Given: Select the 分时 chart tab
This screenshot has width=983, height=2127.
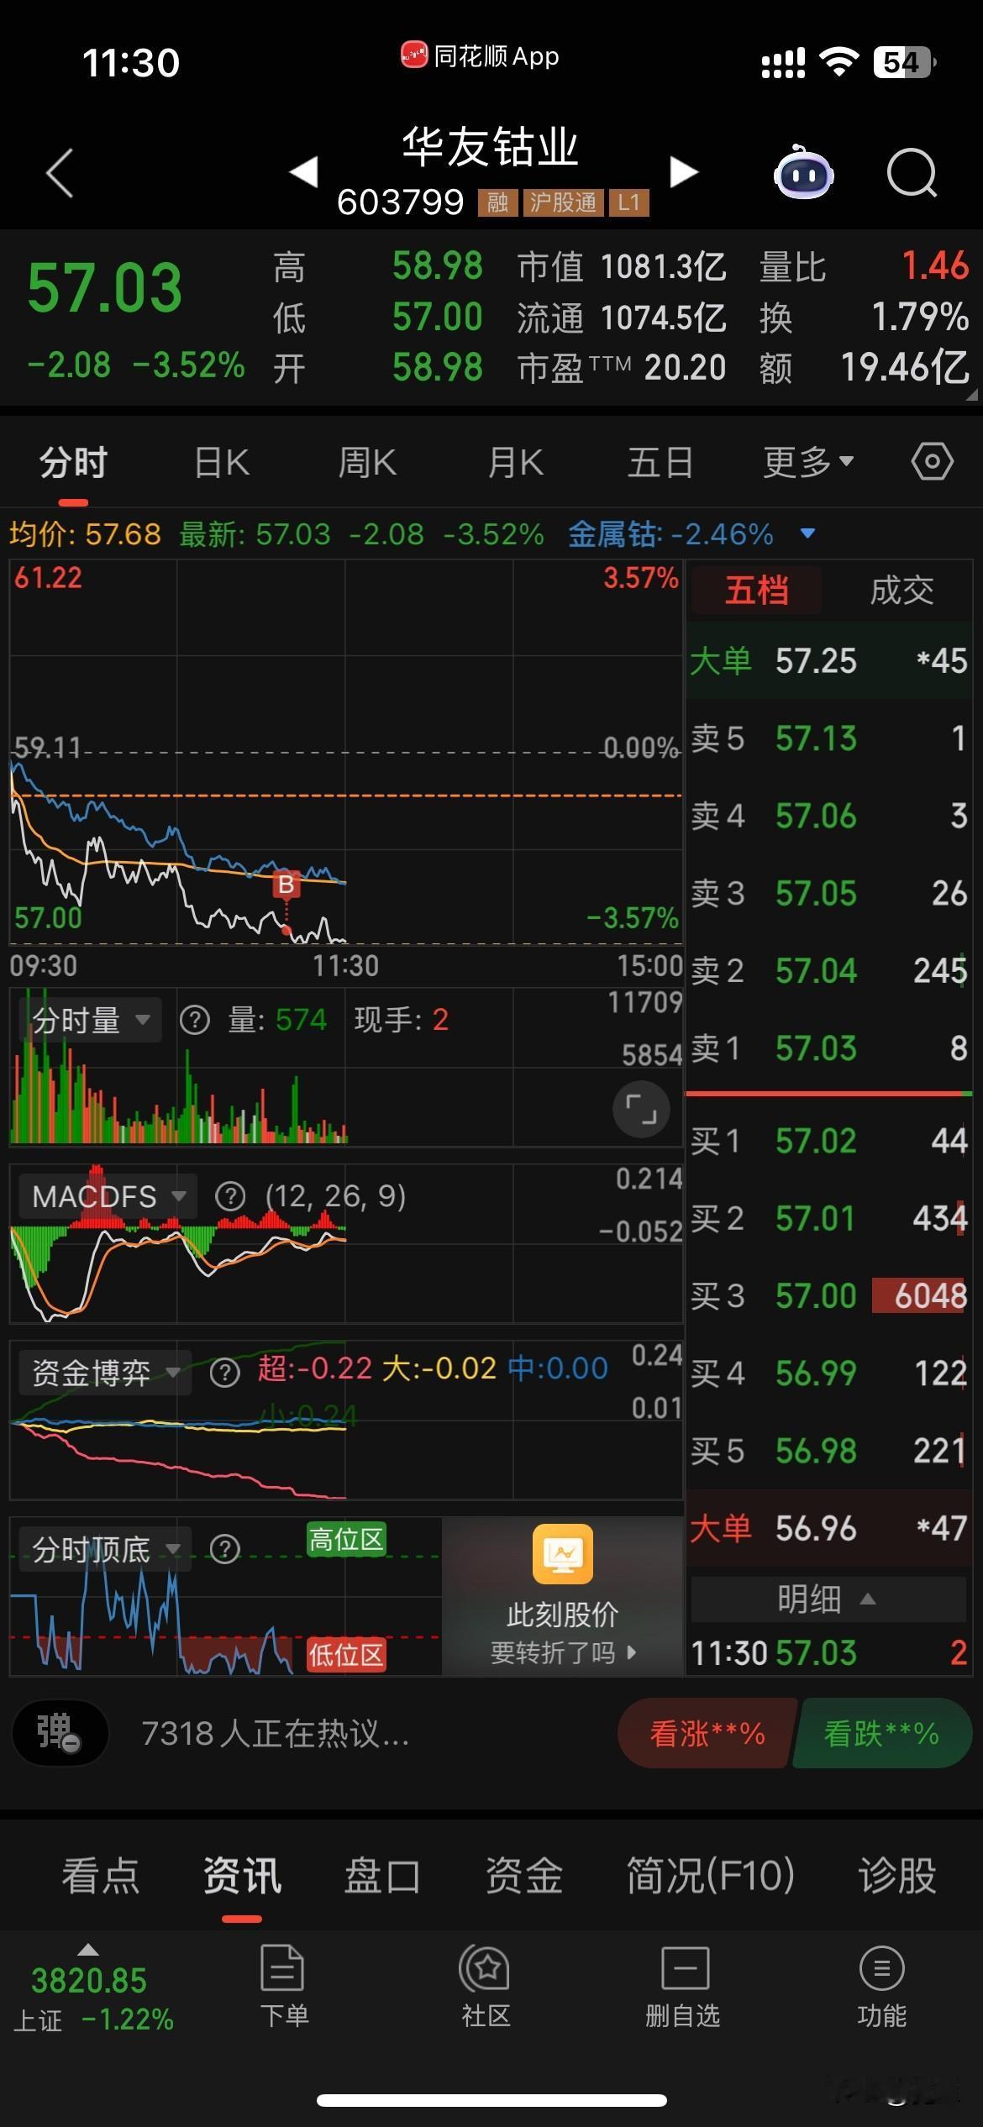Looking at the screenshot, I should click(x=73, y=462).
